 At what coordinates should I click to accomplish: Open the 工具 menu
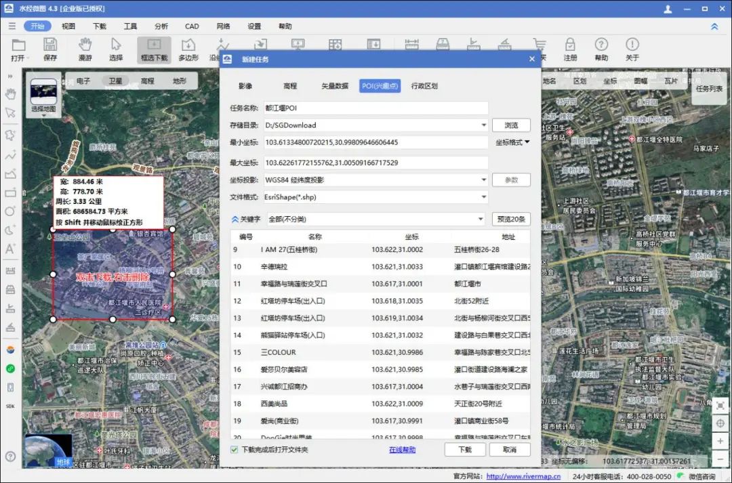click(x=130, y=26)
